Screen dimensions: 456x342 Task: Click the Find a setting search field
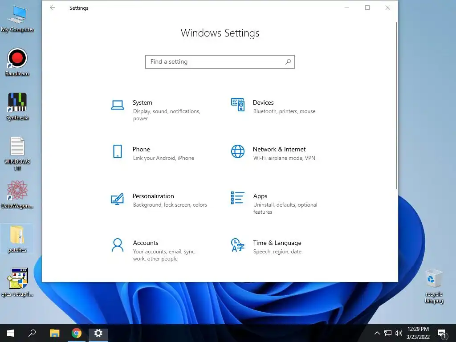click(220, 61)
